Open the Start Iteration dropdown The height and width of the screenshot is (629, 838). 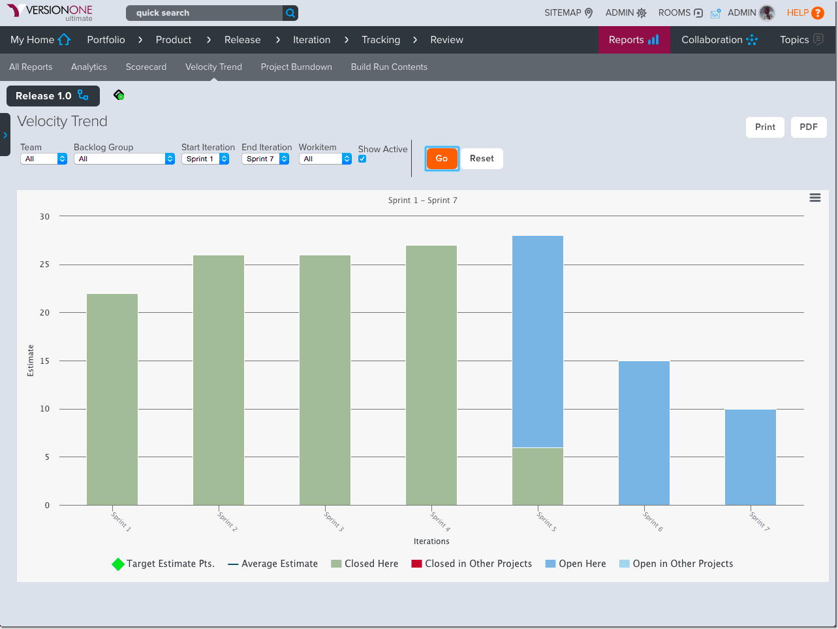click(x=205, y=159)
